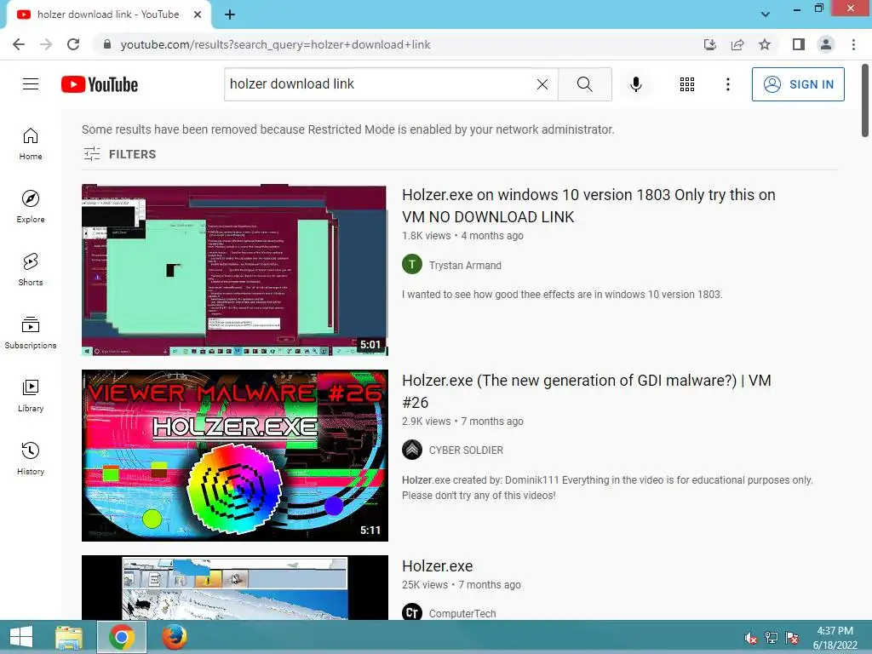The width and height of the screenshot is (872, 654).
Task: Close the holzer download link tab
Action: click(198, 14)
